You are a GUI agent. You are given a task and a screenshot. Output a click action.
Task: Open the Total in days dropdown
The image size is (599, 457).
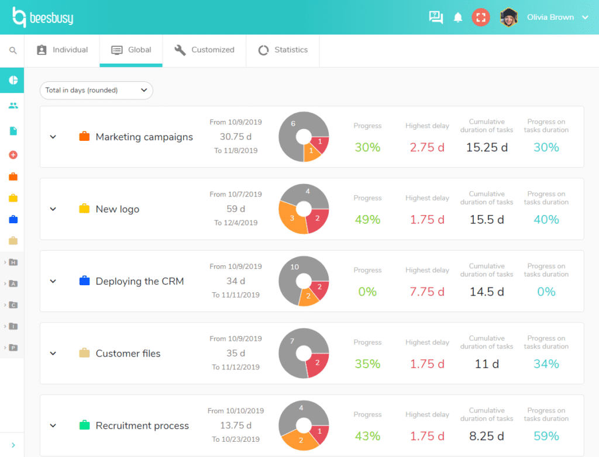point(95,91)
